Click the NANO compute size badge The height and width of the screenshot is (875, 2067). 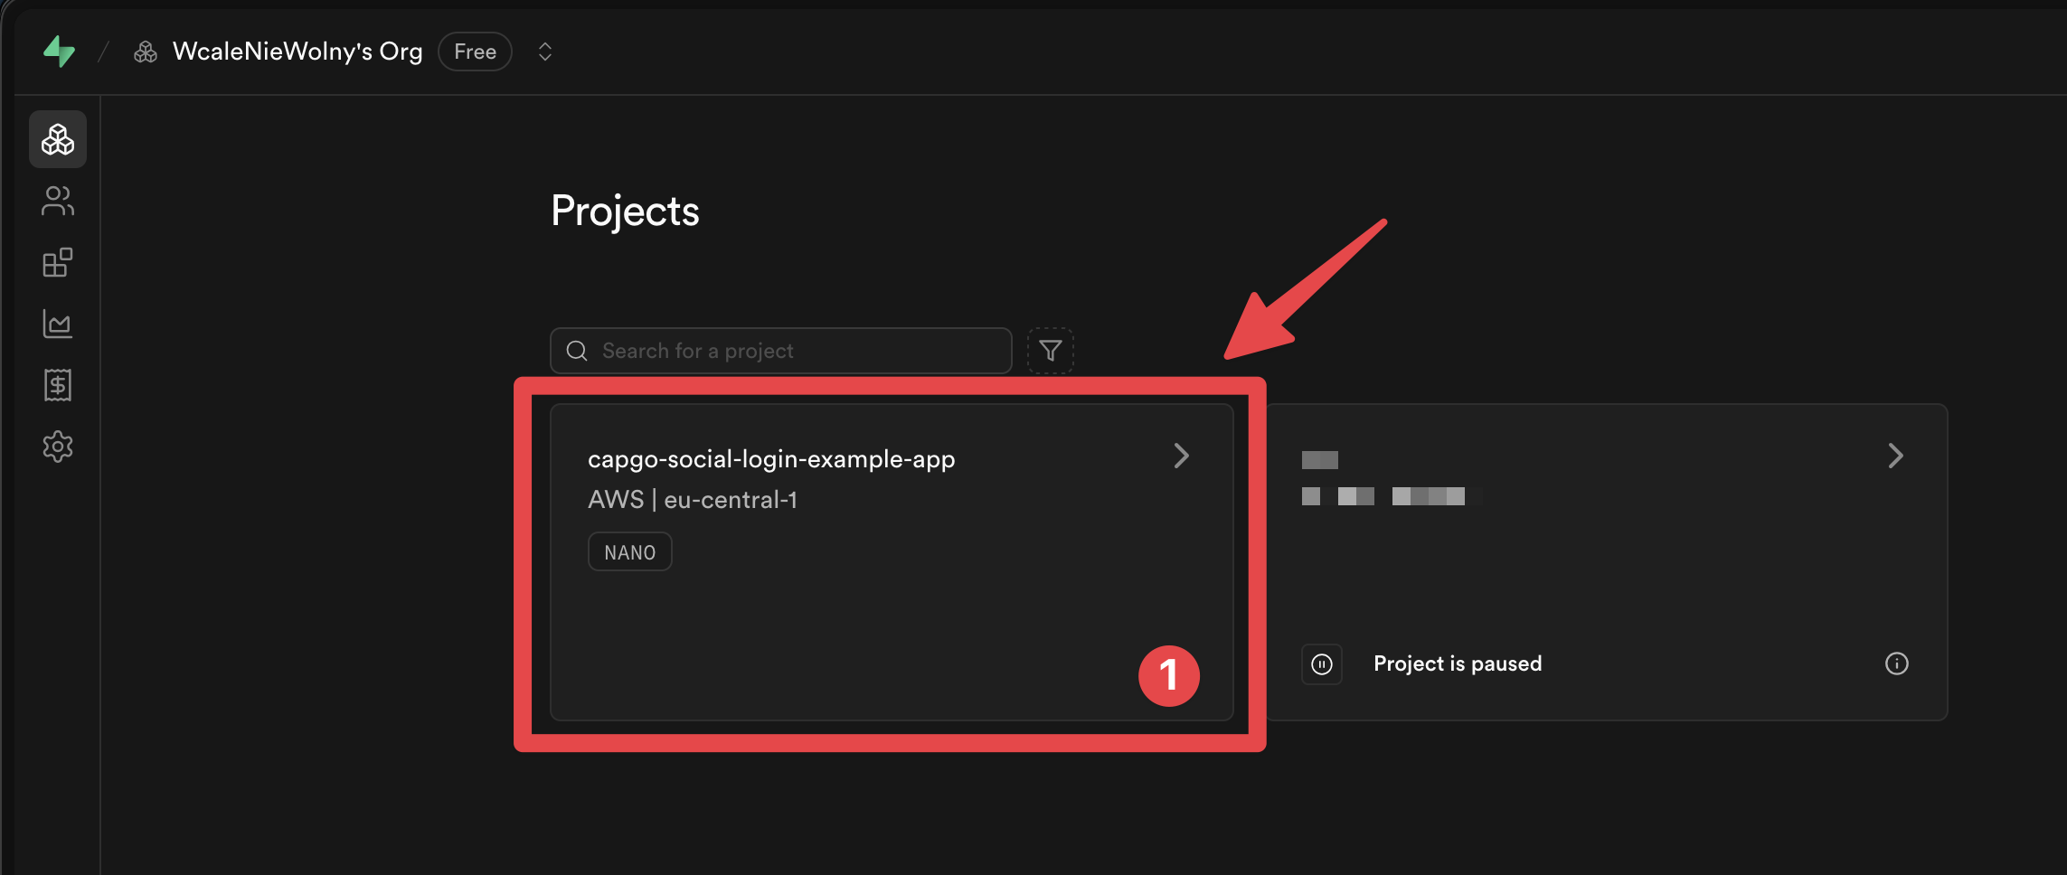(629, 551)
